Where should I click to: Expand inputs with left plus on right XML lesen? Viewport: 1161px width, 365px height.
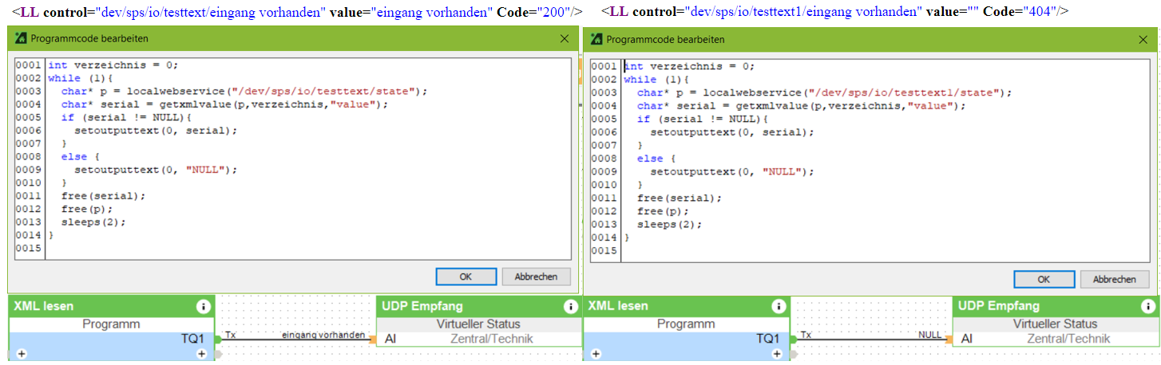[x=596, y=353]
